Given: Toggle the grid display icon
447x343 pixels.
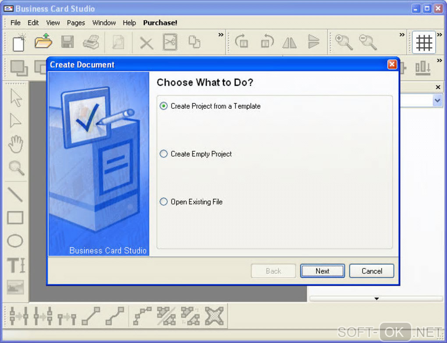Looking at the screenshot, I should pos(424,42).
